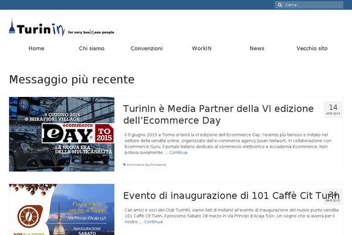This screenshot has height=235, width=352.
Task: Click the 14 Apr 2015 date badge
Action: [333, 110]
